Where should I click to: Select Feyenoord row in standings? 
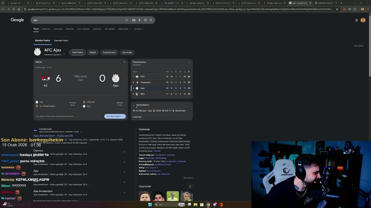pos(162,82)
